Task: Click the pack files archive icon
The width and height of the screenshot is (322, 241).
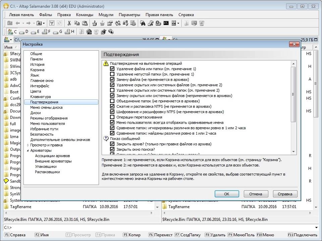Action: 95,23
